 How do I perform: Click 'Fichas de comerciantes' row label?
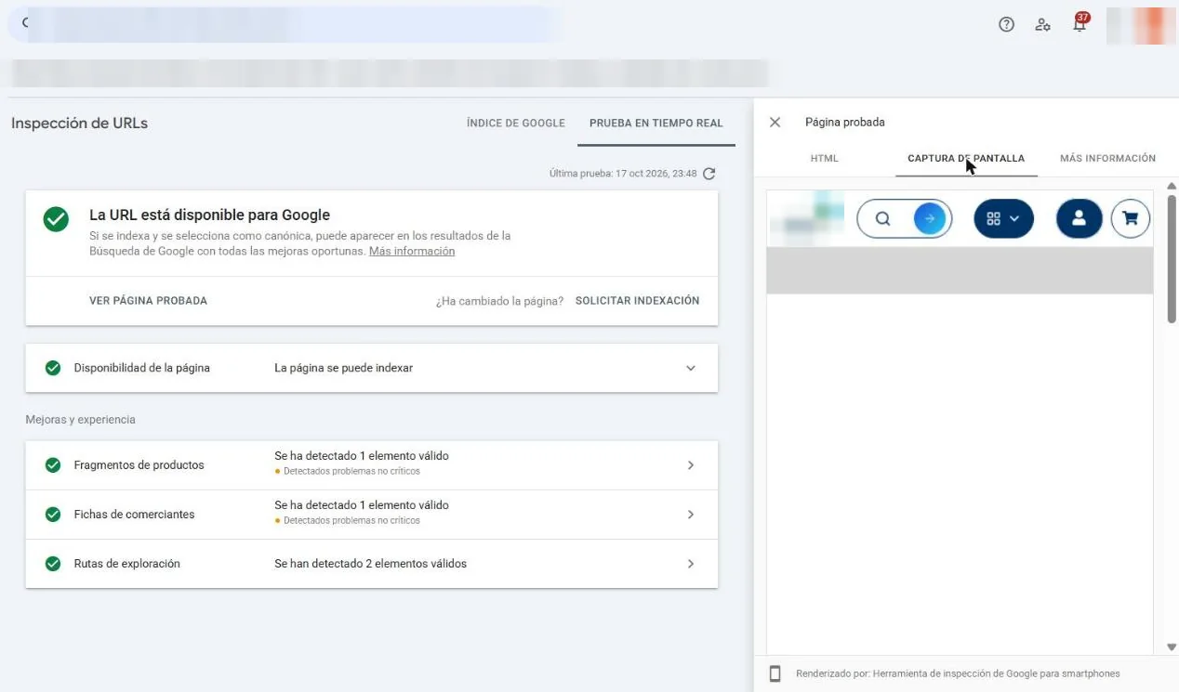(134, 515)
